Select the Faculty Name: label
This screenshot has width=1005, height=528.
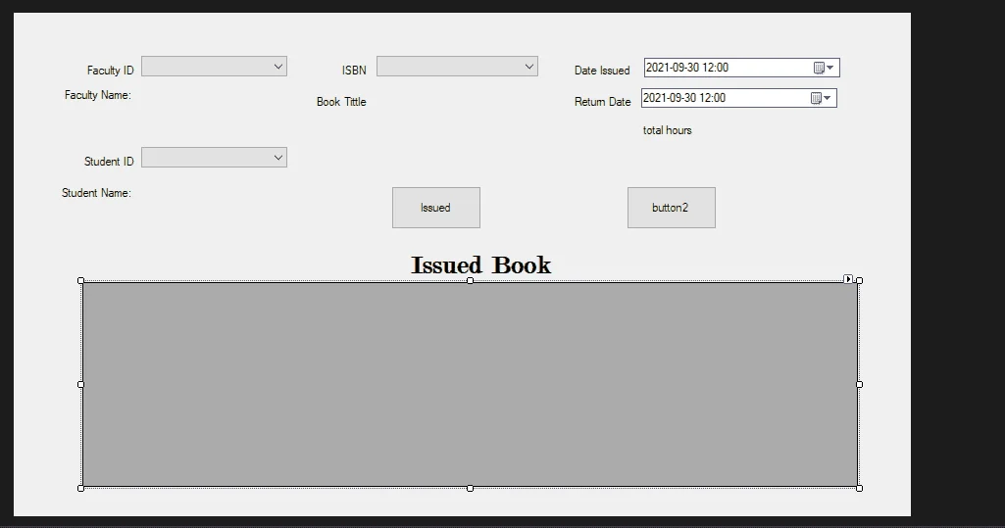click(98, 95)
